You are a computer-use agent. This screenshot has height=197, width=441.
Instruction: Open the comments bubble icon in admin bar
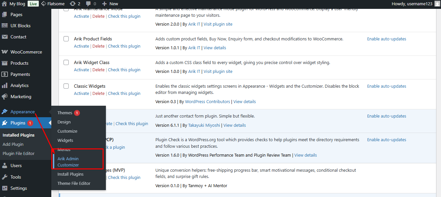[88, 4]
